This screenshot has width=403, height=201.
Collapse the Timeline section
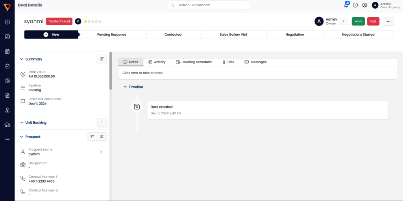pos(125,87)
